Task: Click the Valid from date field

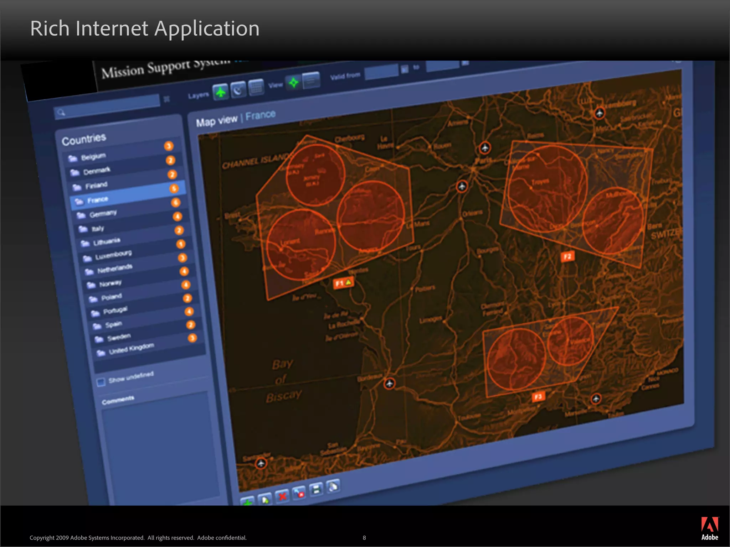Action: (382, 72)
